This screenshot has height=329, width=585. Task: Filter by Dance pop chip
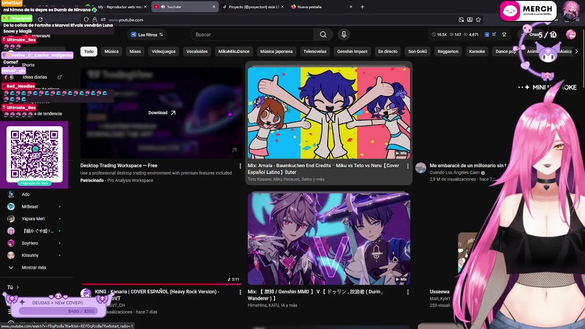[506, 52]
